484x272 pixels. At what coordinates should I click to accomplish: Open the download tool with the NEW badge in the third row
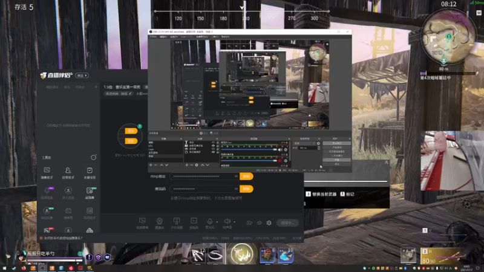[x=47, y=210]
